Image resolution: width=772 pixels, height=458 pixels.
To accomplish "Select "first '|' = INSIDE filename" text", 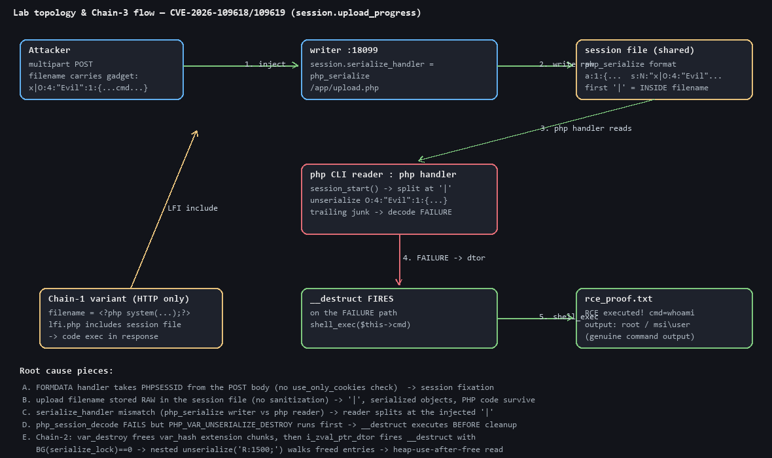I will coord(646,88).
